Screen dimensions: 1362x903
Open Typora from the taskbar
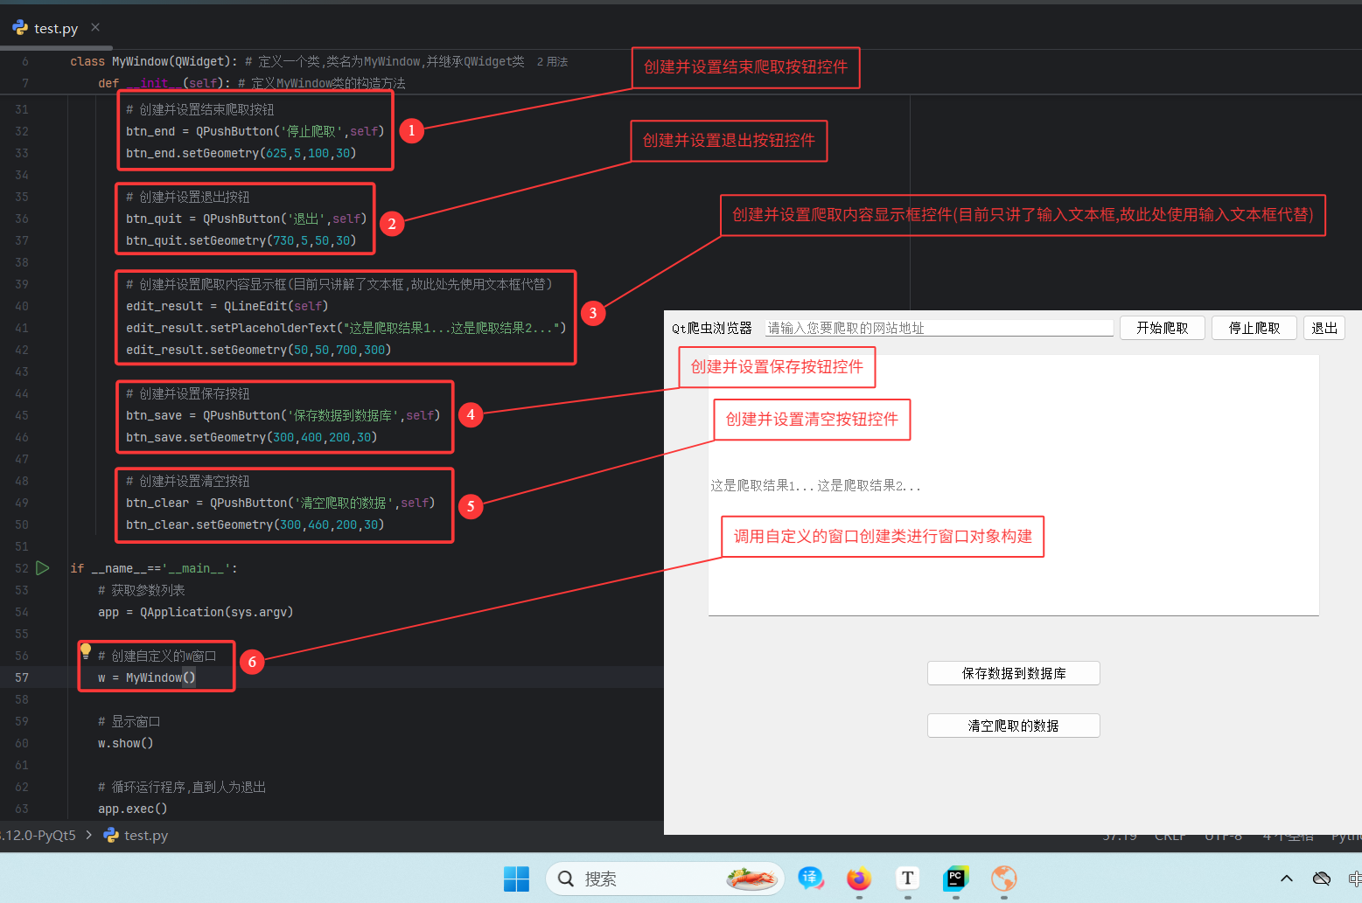point(907,879)
